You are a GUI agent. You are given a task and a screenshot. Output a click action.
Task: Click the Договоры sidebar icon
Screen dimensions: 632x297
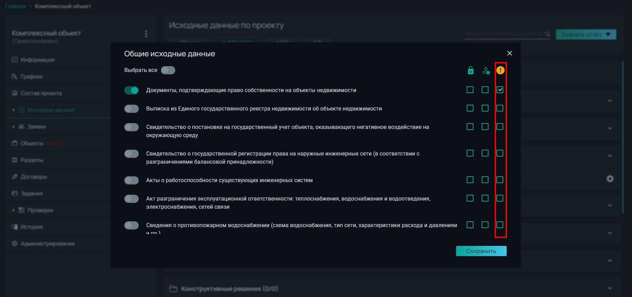click(15, 177)
